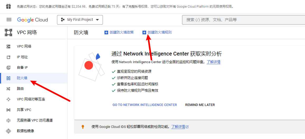
Task: Click the 自备 IP globe icon
Action: (x=8, y=68)
